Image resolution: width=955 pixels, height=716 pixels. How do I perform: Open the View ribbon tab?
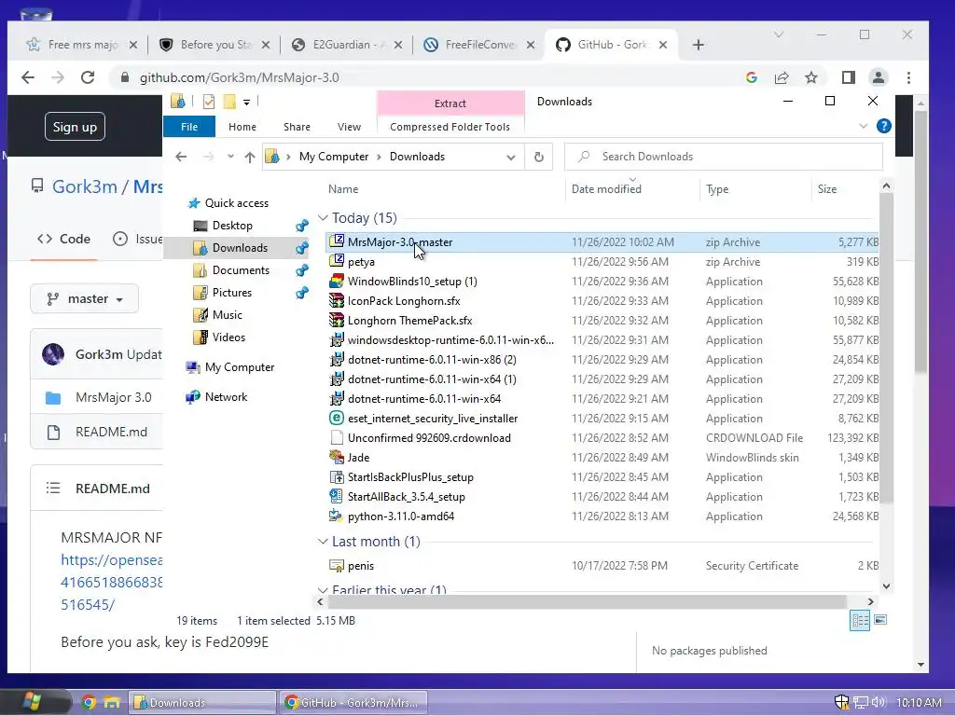[349, 127]
